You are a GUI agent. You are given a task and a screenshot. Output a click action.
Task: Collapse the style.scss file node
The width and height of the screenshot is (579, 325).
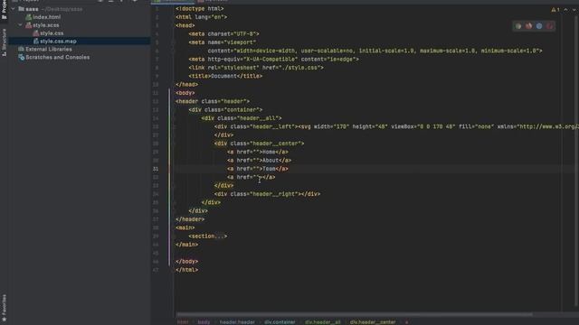[20, 25]
